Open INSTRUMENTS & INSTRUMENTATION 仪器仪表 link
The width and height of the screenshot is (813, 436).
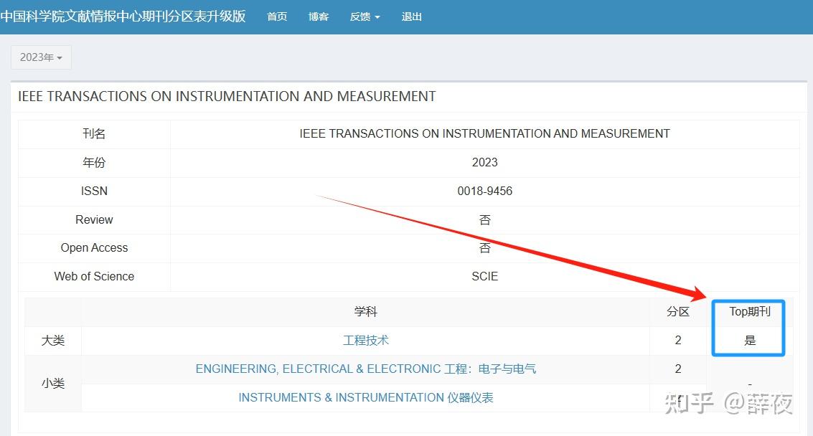[365, 398]
